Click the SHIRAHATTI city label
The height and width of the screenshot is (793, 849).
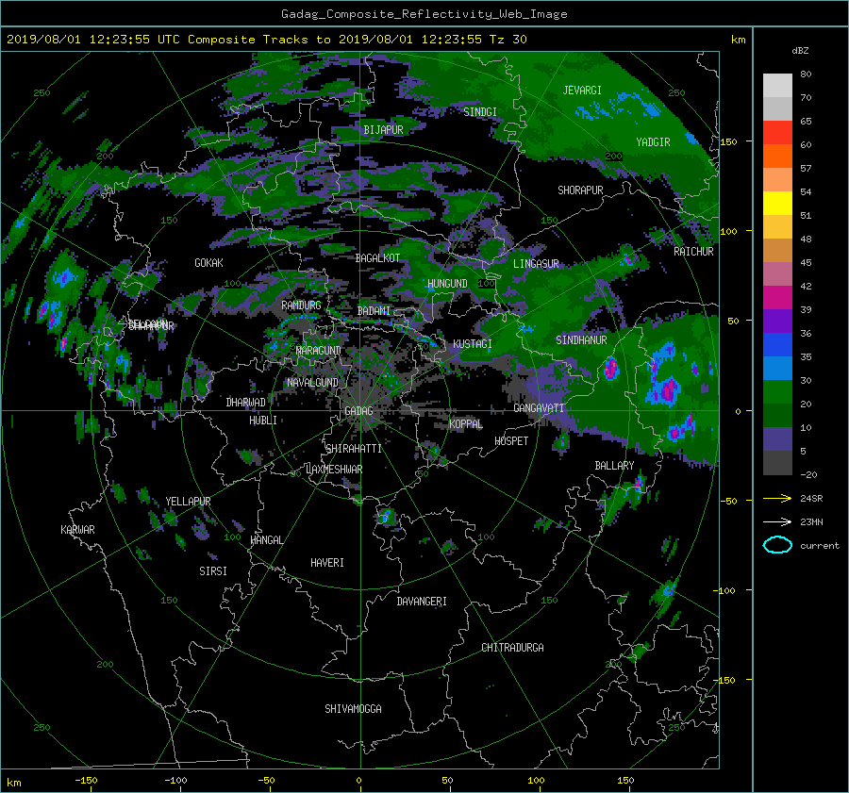pos(354,449)
